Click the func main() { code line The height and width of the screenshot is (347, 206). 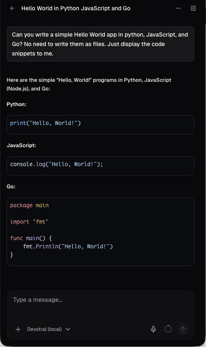pyautogui.click(x=31, y=238)
